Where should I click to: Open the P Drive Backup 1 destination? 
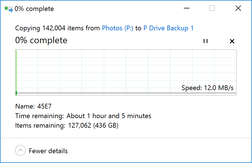(x=168, y=28)
